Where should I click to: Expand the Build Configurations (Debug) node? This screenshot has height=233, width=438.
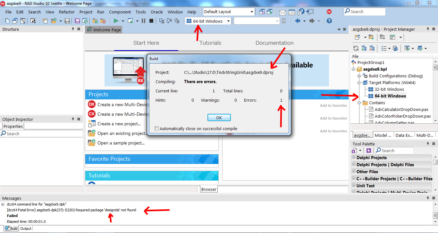click(359, 76)
